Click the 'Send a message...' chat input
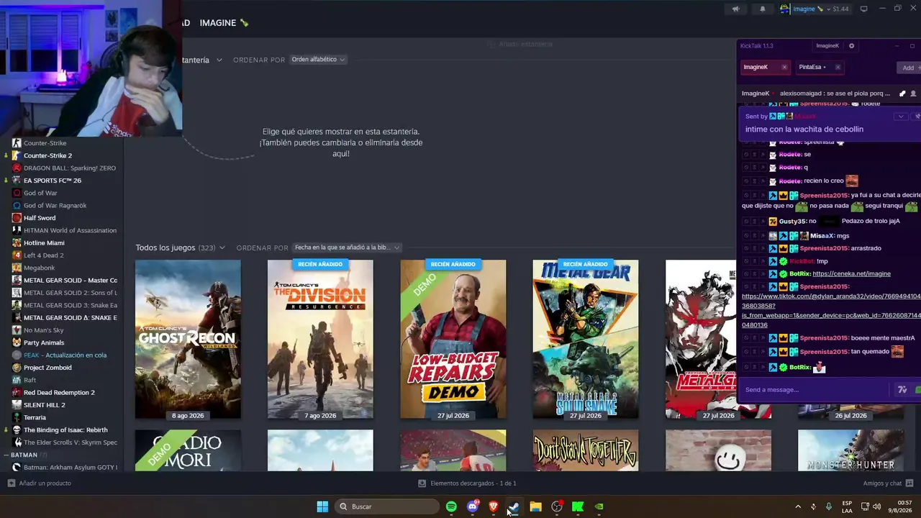The image size is (921, 518). [x=815, y=390]
